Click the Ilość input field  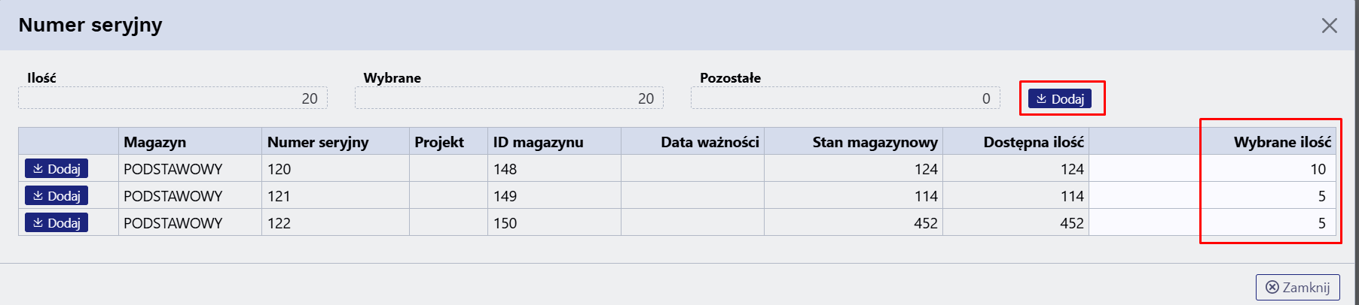[x=173, y=98]
